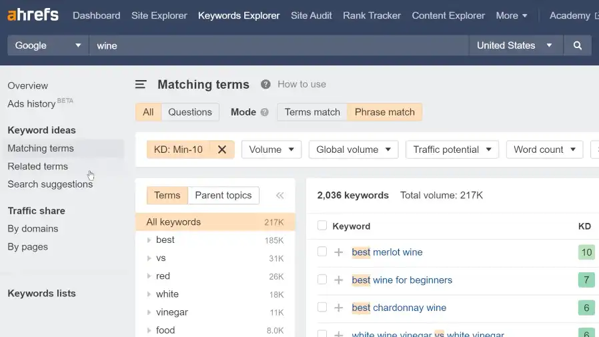Collapse the terms panel with double chevron

pos(279,196)
